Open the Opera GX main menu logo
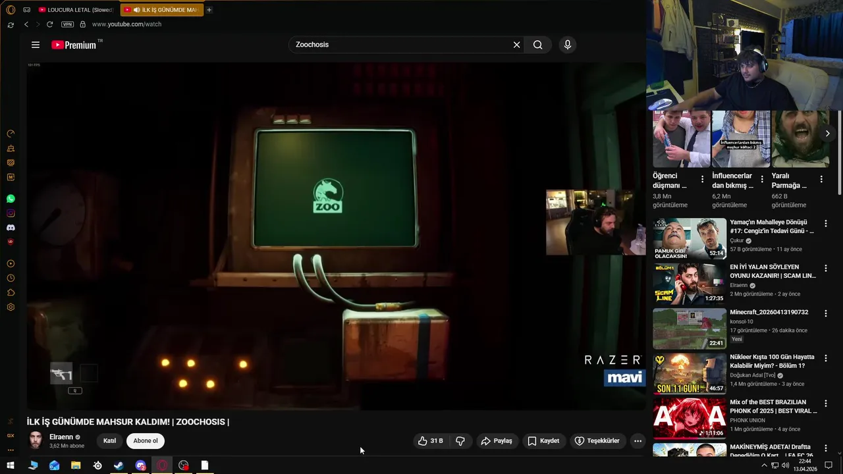The image size is (843, 474). coord(11,10)
